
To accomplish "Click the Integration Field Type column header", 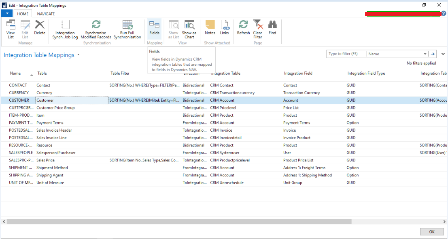I will tap(366, 73).
